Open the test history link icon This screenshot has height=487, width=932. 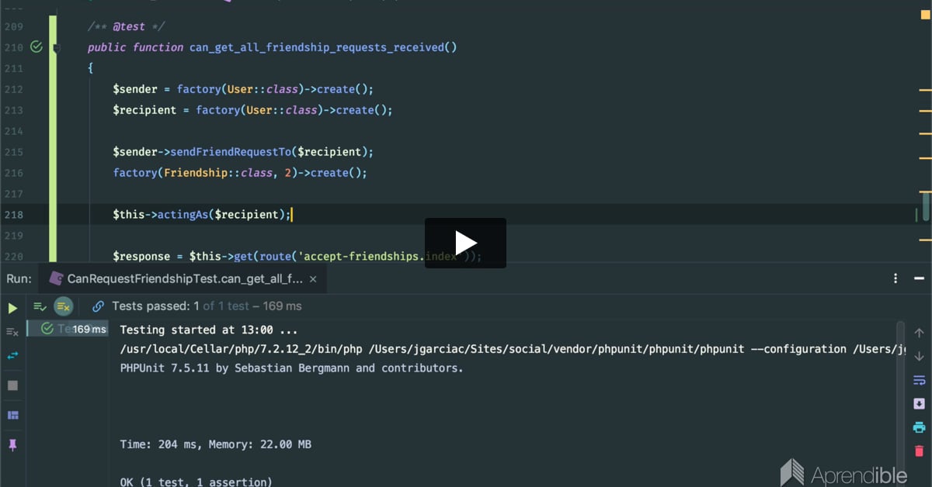point(98,306)
